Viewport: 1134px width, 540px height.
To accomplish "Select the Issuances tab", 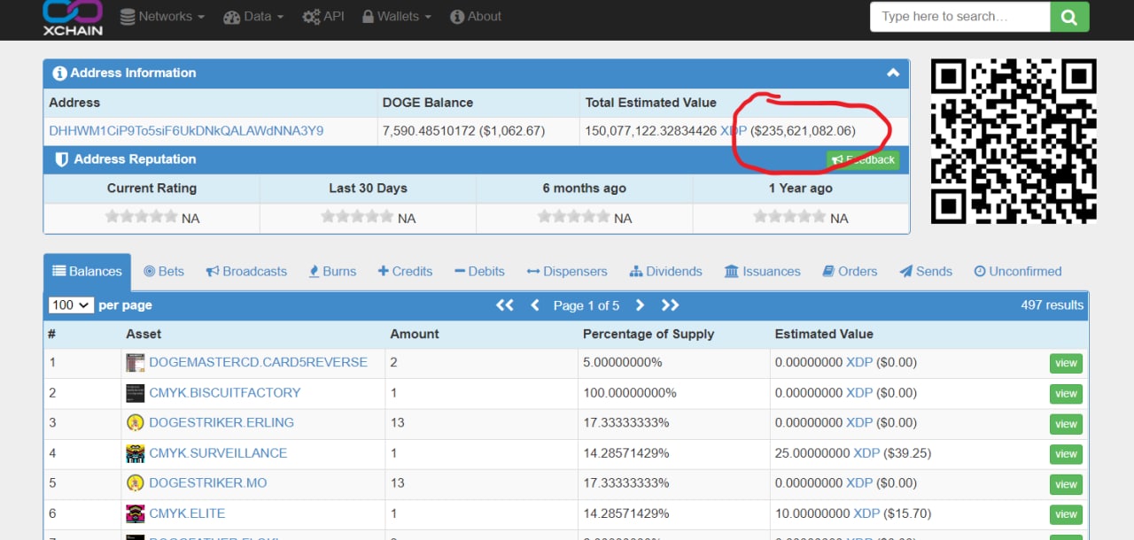I will pyautogui.click(x=762, y=272).
